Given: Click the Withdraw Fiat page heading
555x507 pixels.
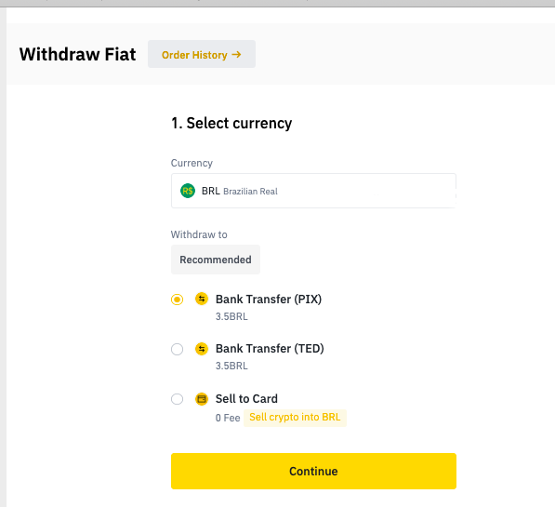Looking at the screenshot, I should (x=77, y=54).
